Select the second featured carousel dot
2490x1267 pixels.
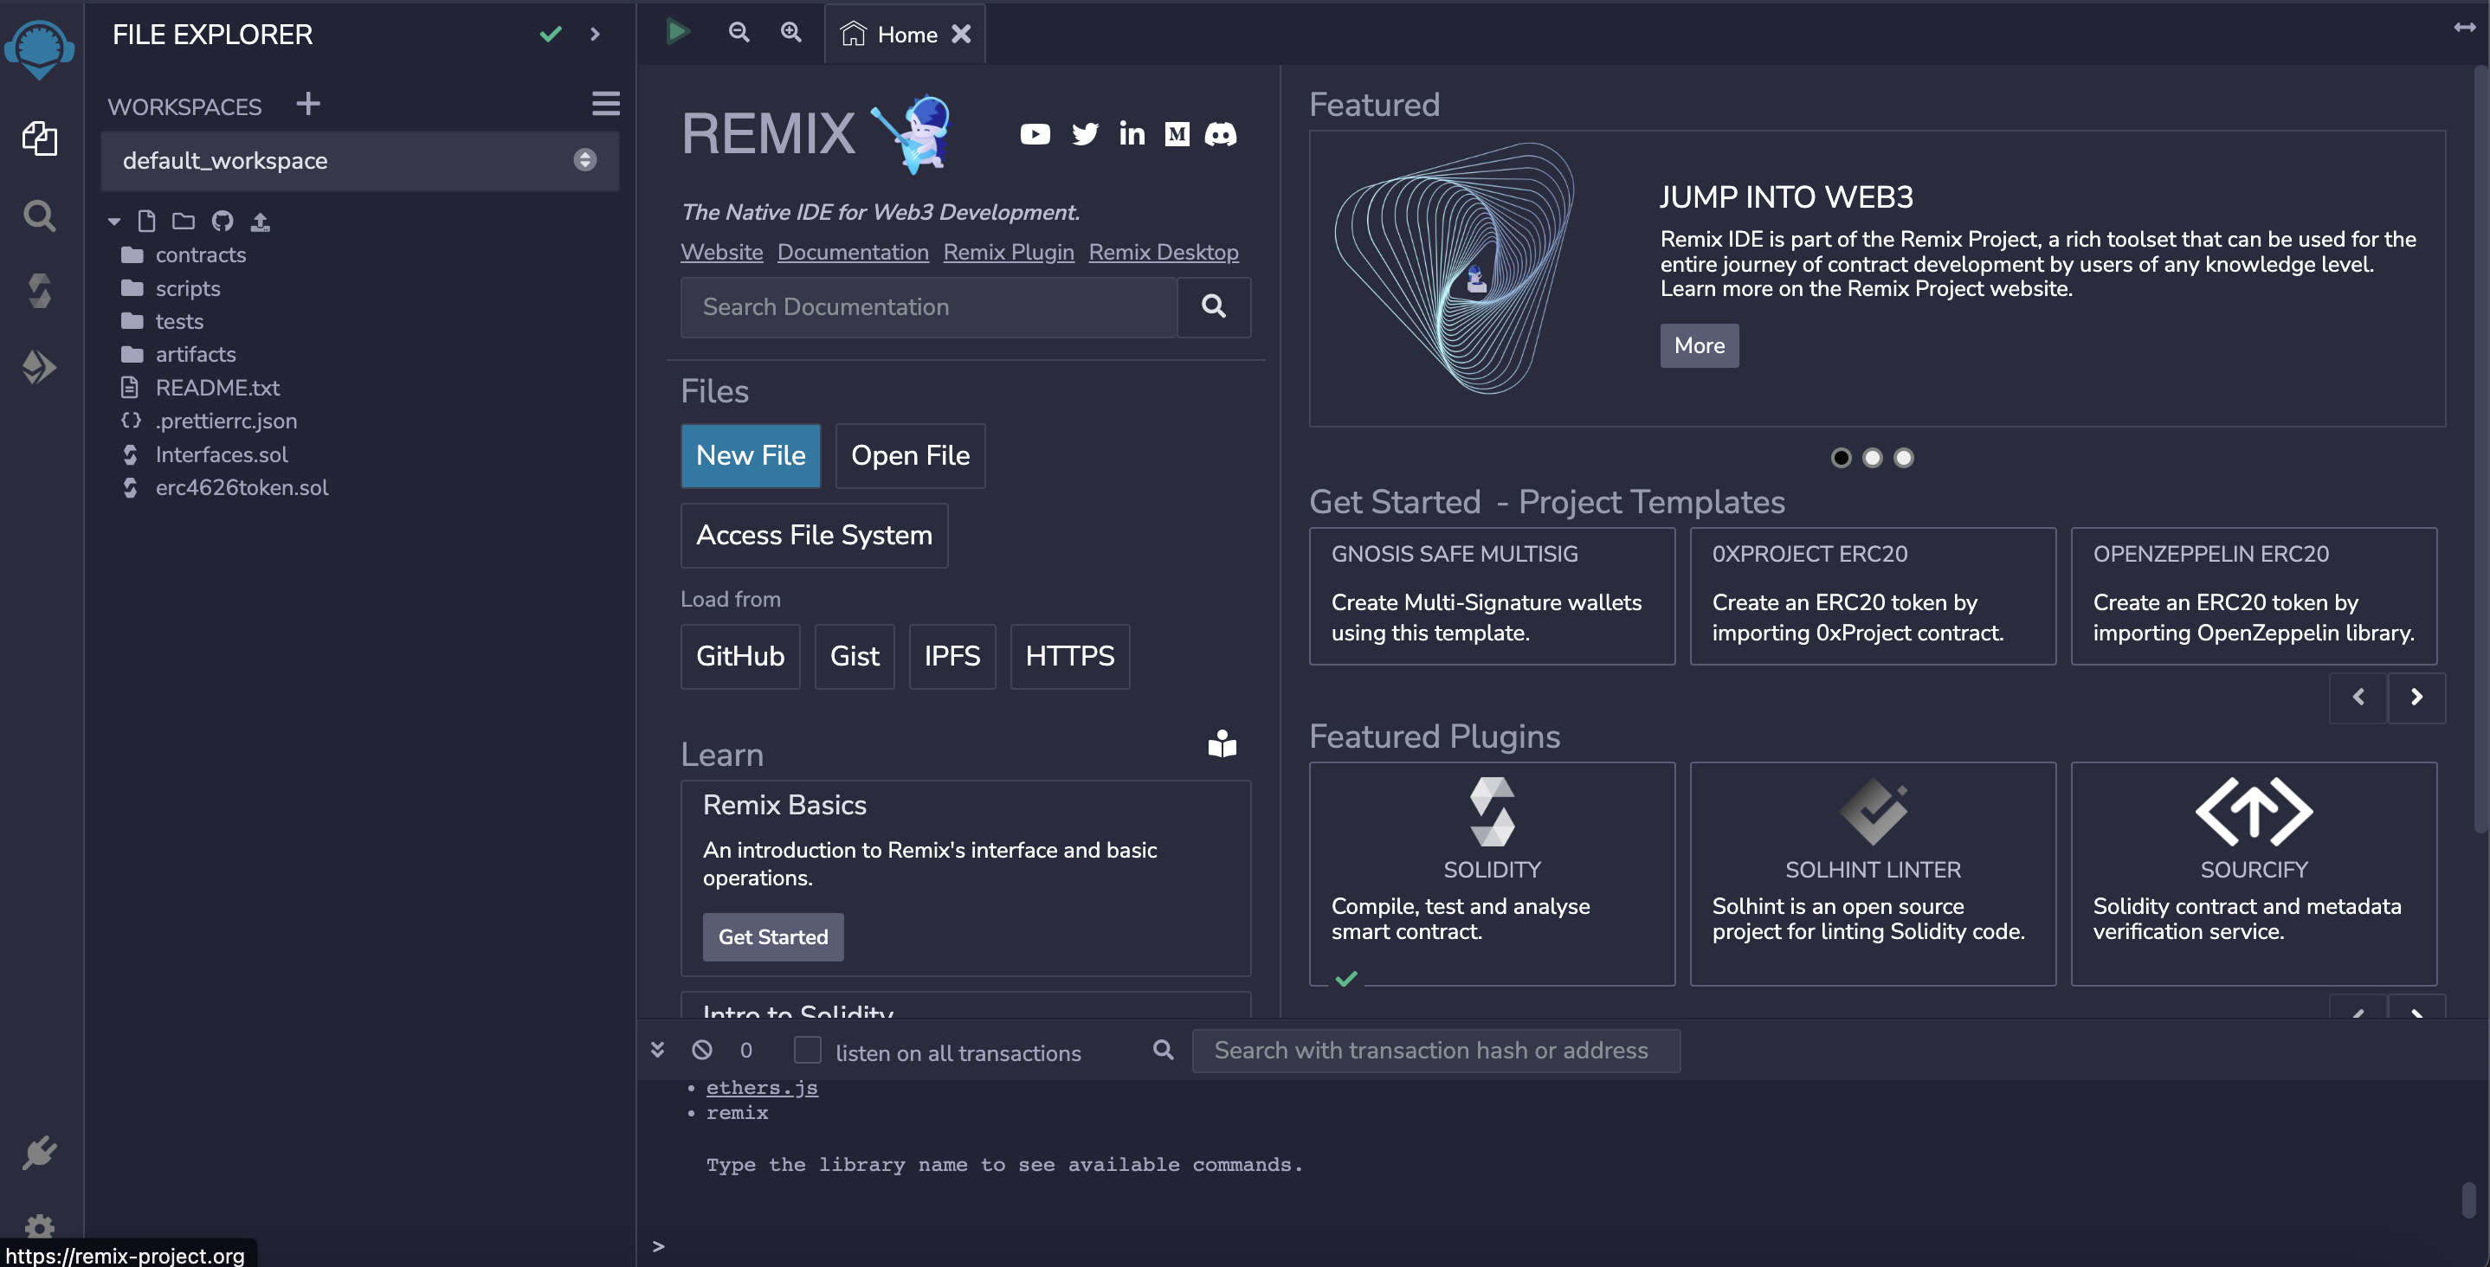click(x=1873, y=457)
